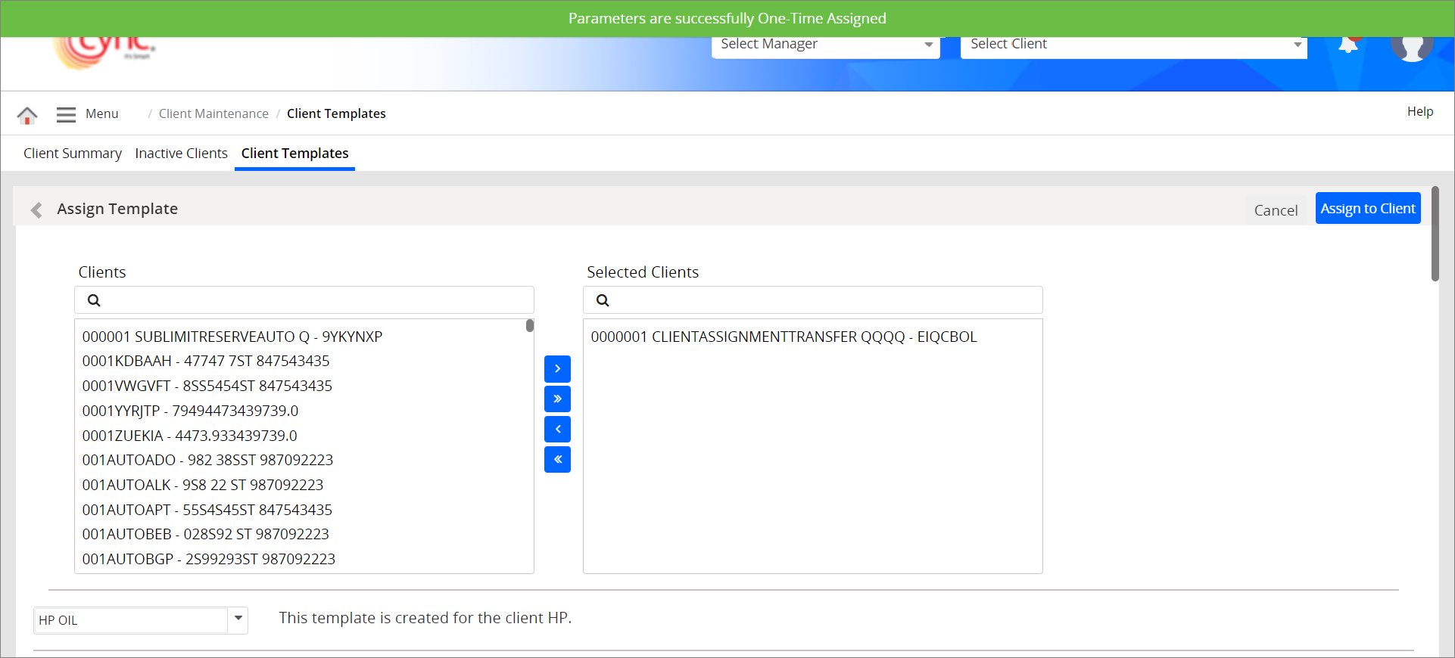The image size is (1455, 658).
Task: Move all clients right with double arrow
Action: 557,399
